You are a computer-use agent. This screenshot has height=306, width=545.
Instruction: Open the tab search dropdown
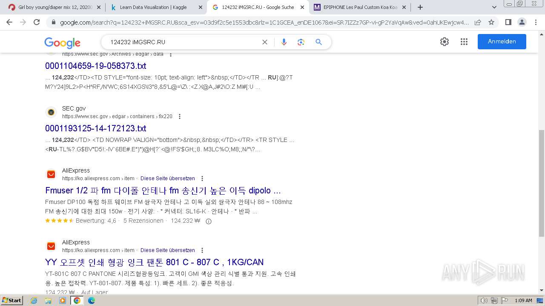click(494, 7)
